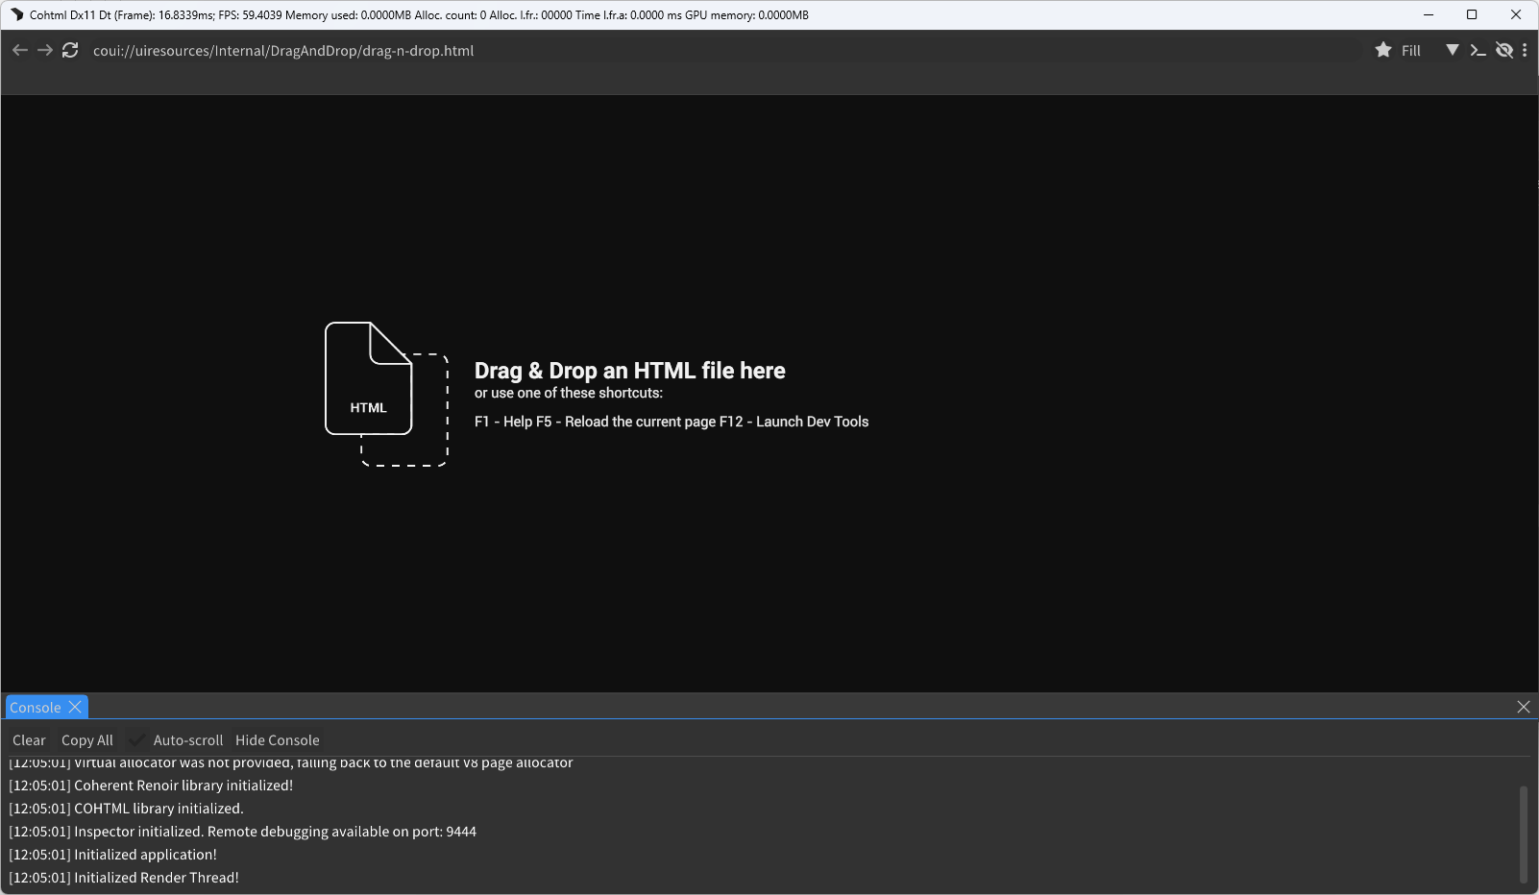Screen dimensions: 1539x895
Task: Open the three-dot more options menu
Action: pyautogui.click(x=1525, y=50)
